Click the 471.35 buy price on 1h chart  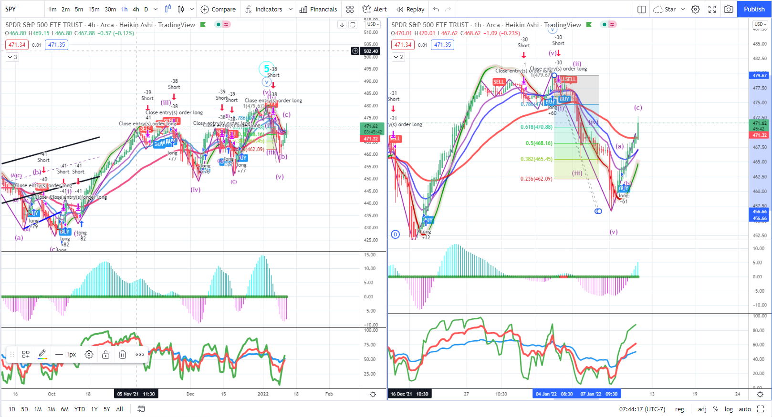coord(443,45)
